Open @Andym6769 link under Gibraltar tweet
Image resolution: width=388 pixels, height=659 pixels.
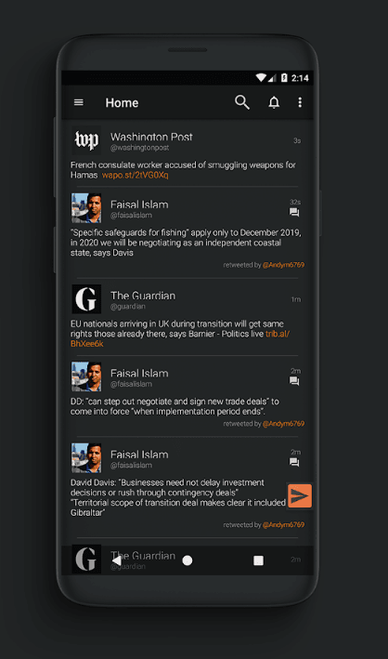click(x=283, y=524)
